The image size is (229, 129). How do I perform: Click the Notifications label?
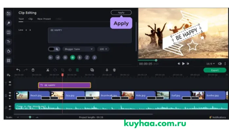tap(219, 117)
